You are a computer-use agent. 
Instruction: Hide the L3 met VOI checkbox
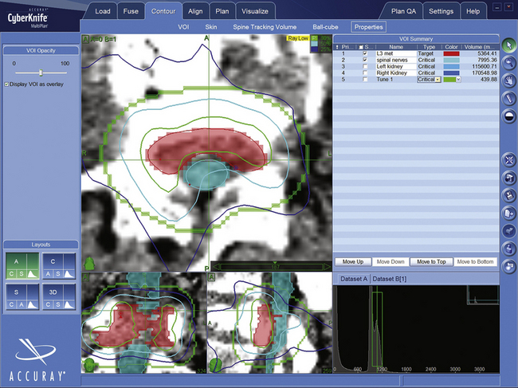365,53
